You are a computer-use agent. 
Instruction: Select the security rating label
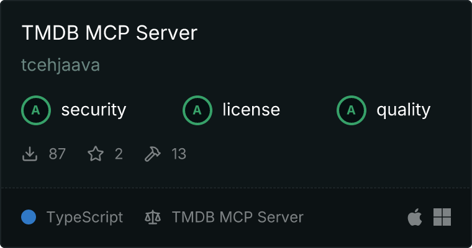[94, 110]
